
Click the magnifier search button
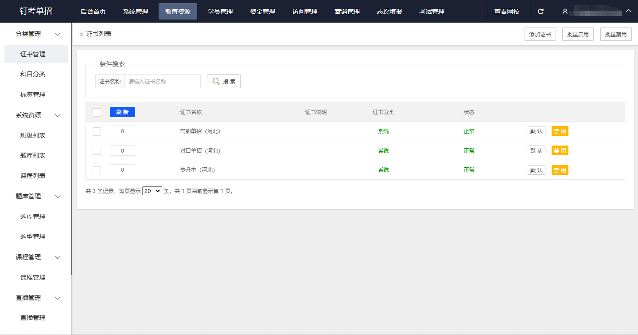coord(224,81)
